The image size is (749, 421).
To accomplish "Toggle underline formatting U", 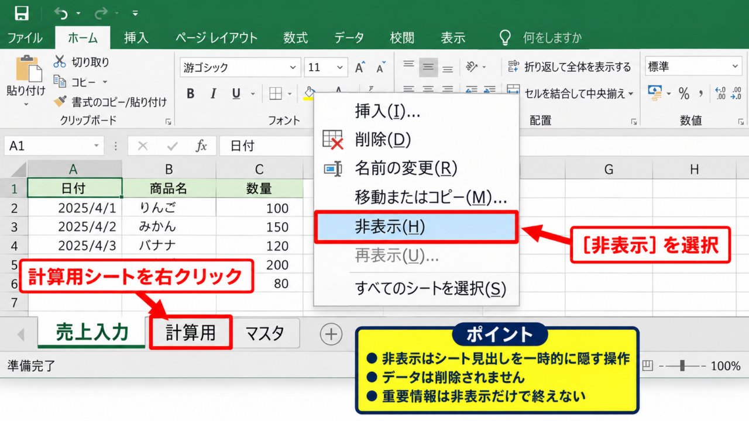I will 236,94.
